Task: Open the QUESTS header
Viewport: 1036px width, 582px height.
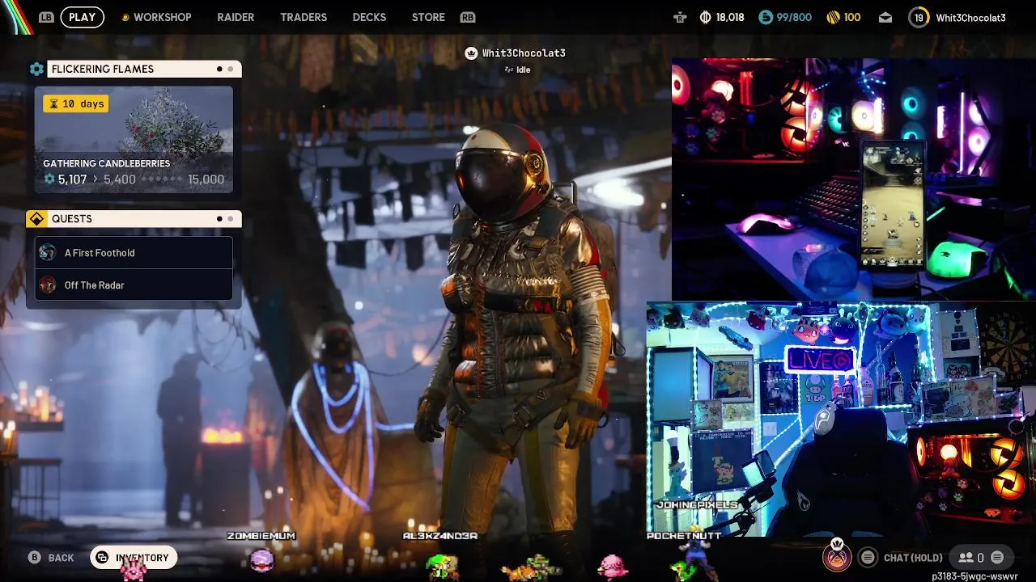Action: pos(144,219)
